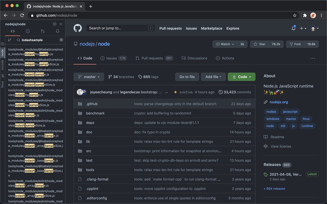
Task: Select the javascript topic tag
Action: (290, 112)
